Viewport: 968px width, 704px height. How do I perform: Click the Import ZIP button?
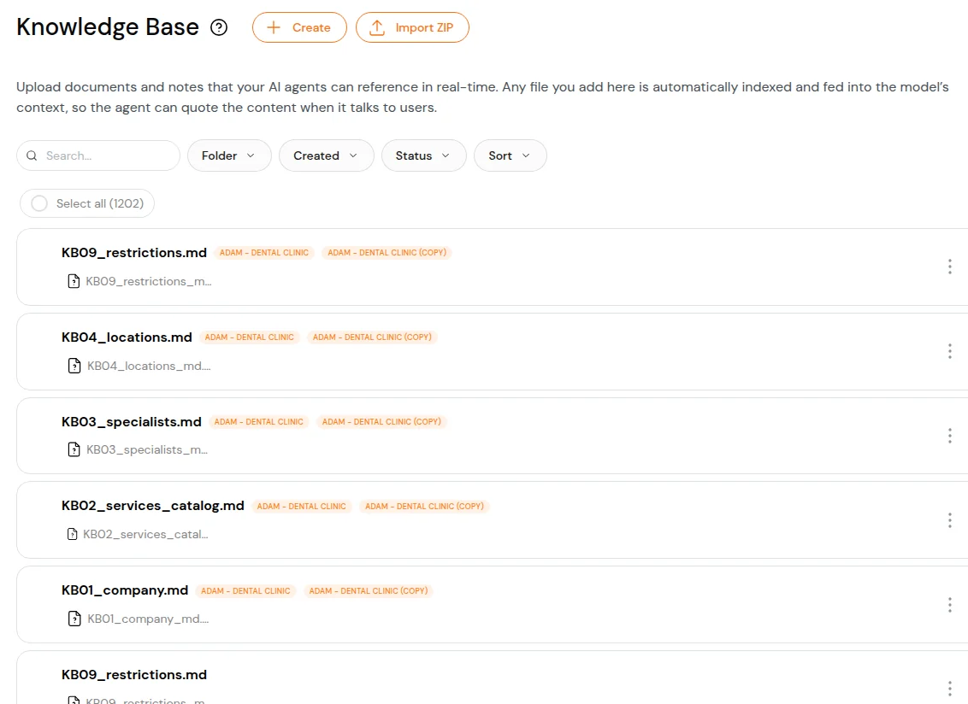412,27
